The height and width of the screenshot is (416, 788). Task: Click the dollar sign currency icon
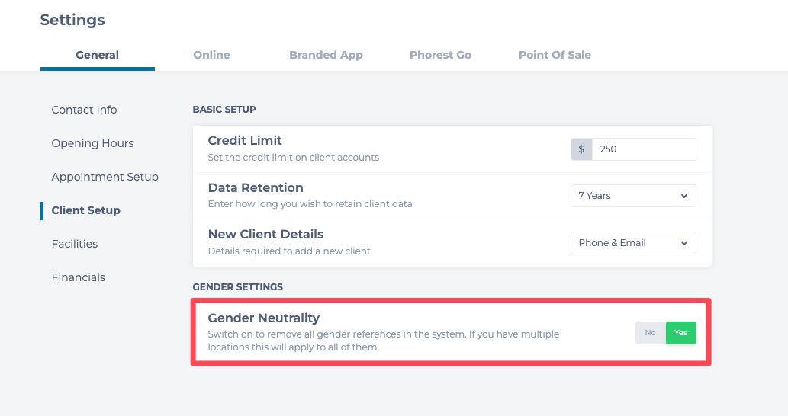[581, 149]
